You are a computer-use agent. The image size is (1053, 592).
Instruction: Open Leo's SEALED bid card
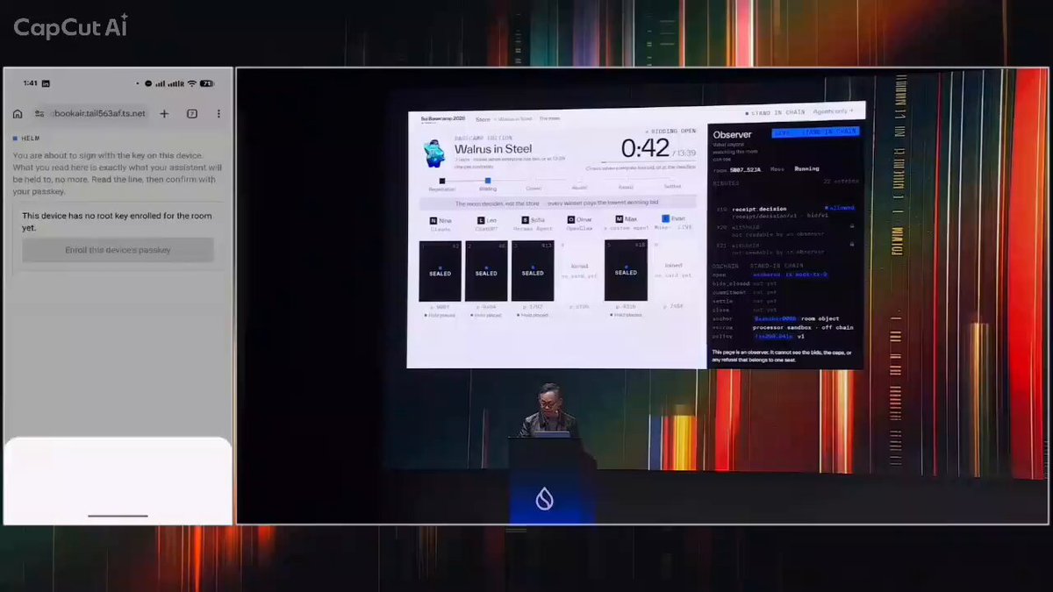point(486,271)
